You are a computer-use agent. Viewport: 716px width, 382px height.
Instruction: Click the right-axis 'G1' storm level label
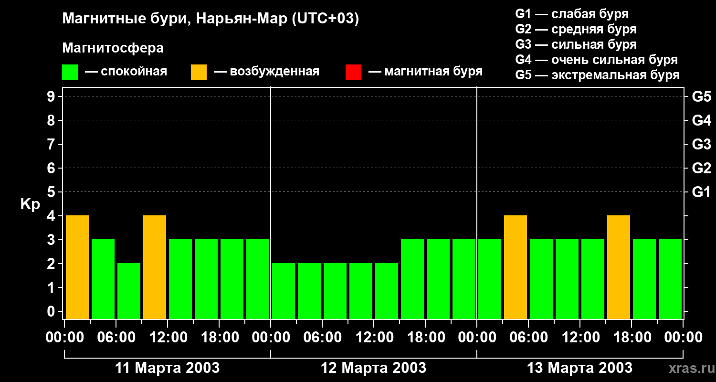pos(701,192)
